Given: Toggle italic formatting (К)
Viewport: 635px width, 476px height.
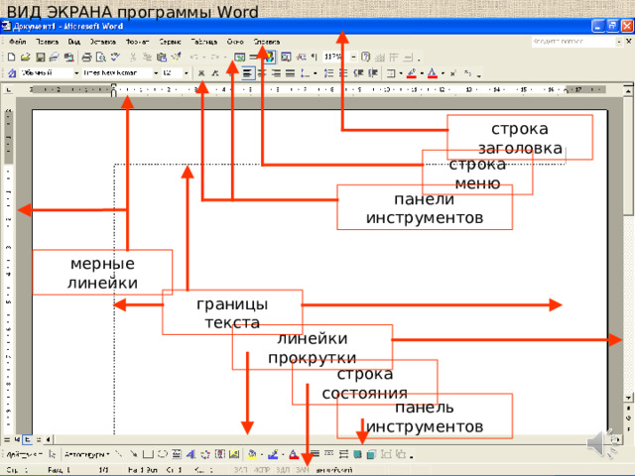Looking at the screenshot, I should click(215, 73).
